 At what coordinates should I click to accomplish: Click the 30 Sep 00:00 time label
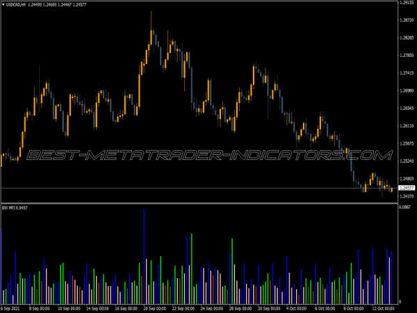(269, 308)
